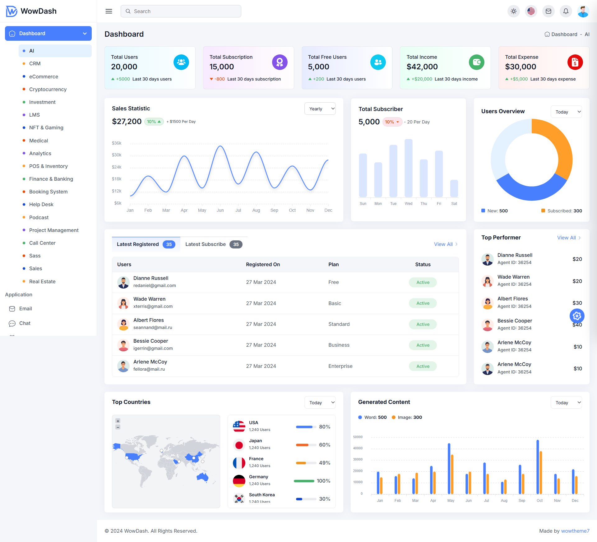The width and height of the screenshot is (597, 542).
Task: Toggle Word series in Generated Content legend
Action: point(373,417)
